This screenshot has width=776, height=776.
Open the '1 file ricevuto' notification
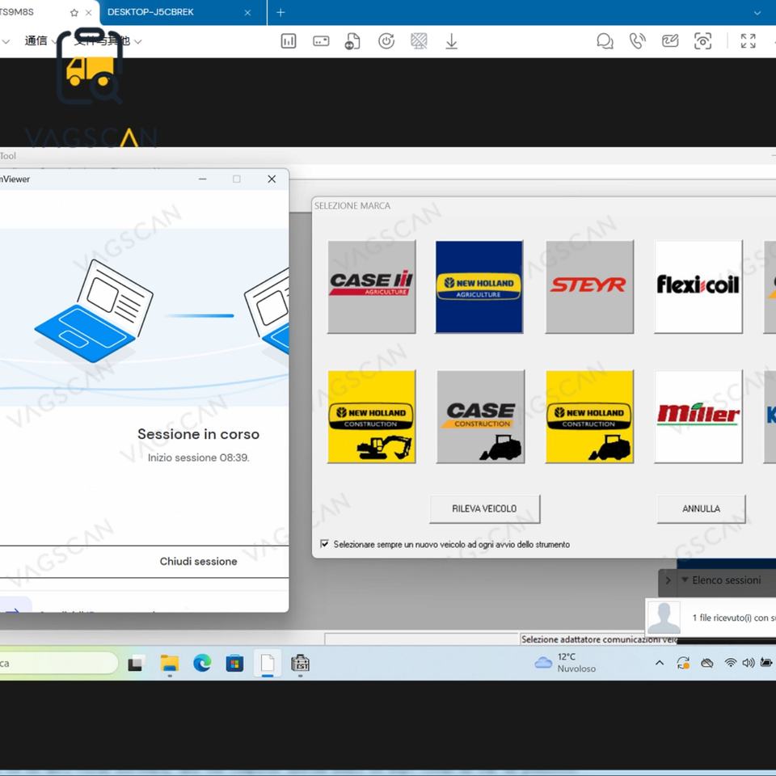tap(711, 617)
